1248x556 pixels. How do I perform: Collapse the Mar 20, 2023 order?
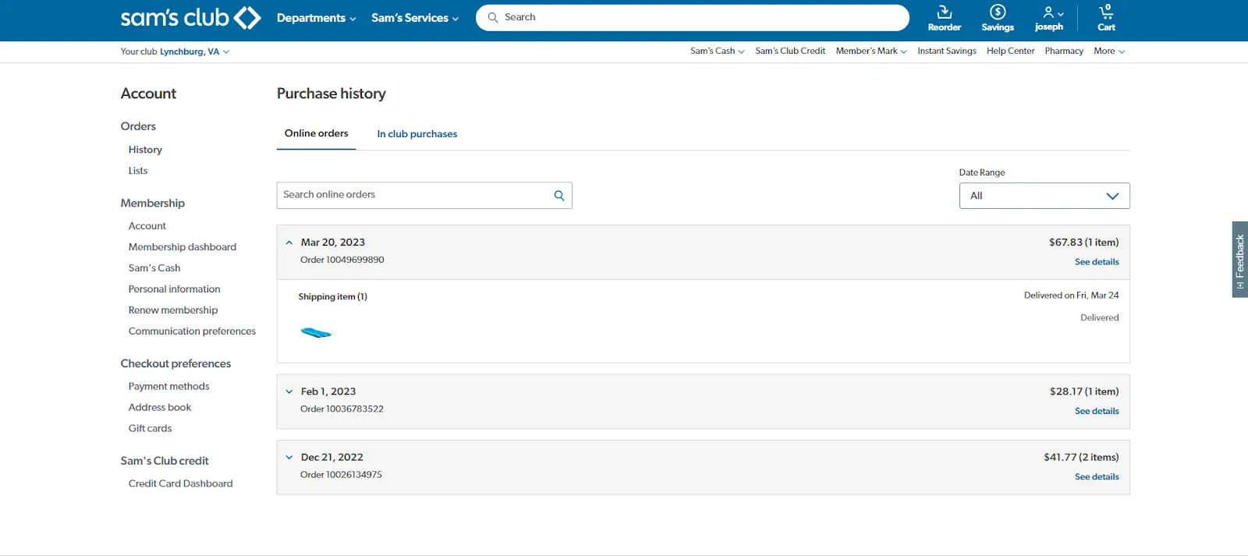tap(289, 243)
